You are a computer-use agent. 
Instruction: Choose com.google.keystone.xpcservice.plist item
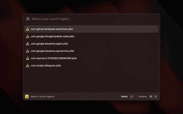coord(52,51)
